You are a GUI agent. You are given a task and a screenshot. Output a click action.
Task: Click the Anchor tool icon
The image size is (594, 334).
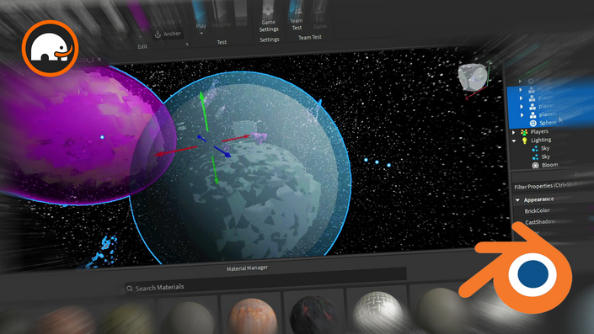pyautogui.click(x=158, y=34)
